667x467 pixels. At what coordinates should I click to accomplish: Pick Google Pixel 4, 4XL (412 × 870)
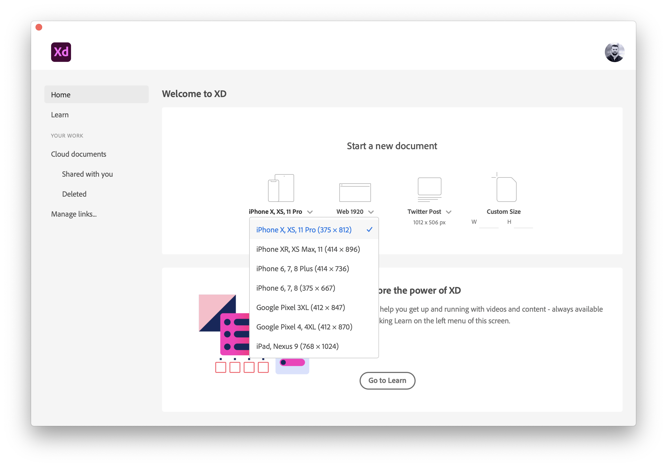pos(314,327)
